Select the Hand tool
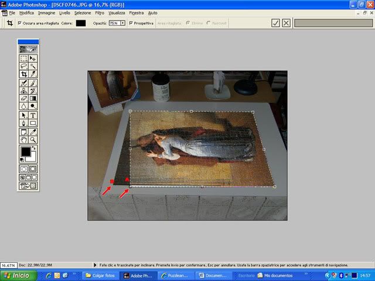 23,140
